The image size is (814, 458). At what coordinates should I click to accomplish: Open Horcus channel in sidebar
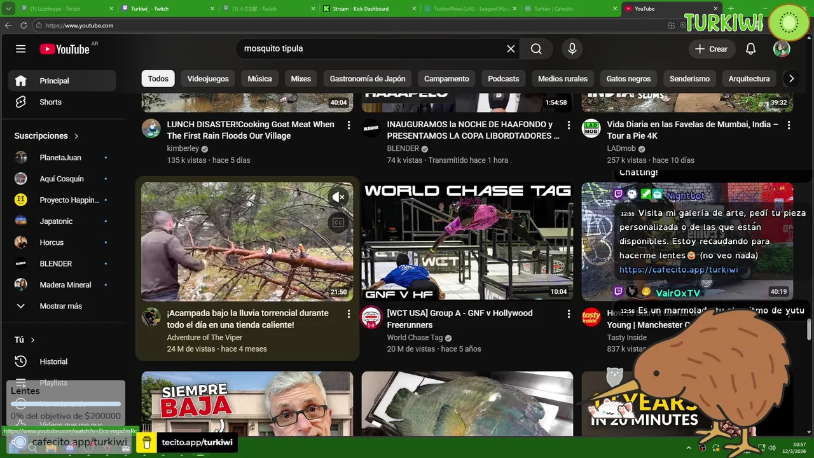[62, 242]
